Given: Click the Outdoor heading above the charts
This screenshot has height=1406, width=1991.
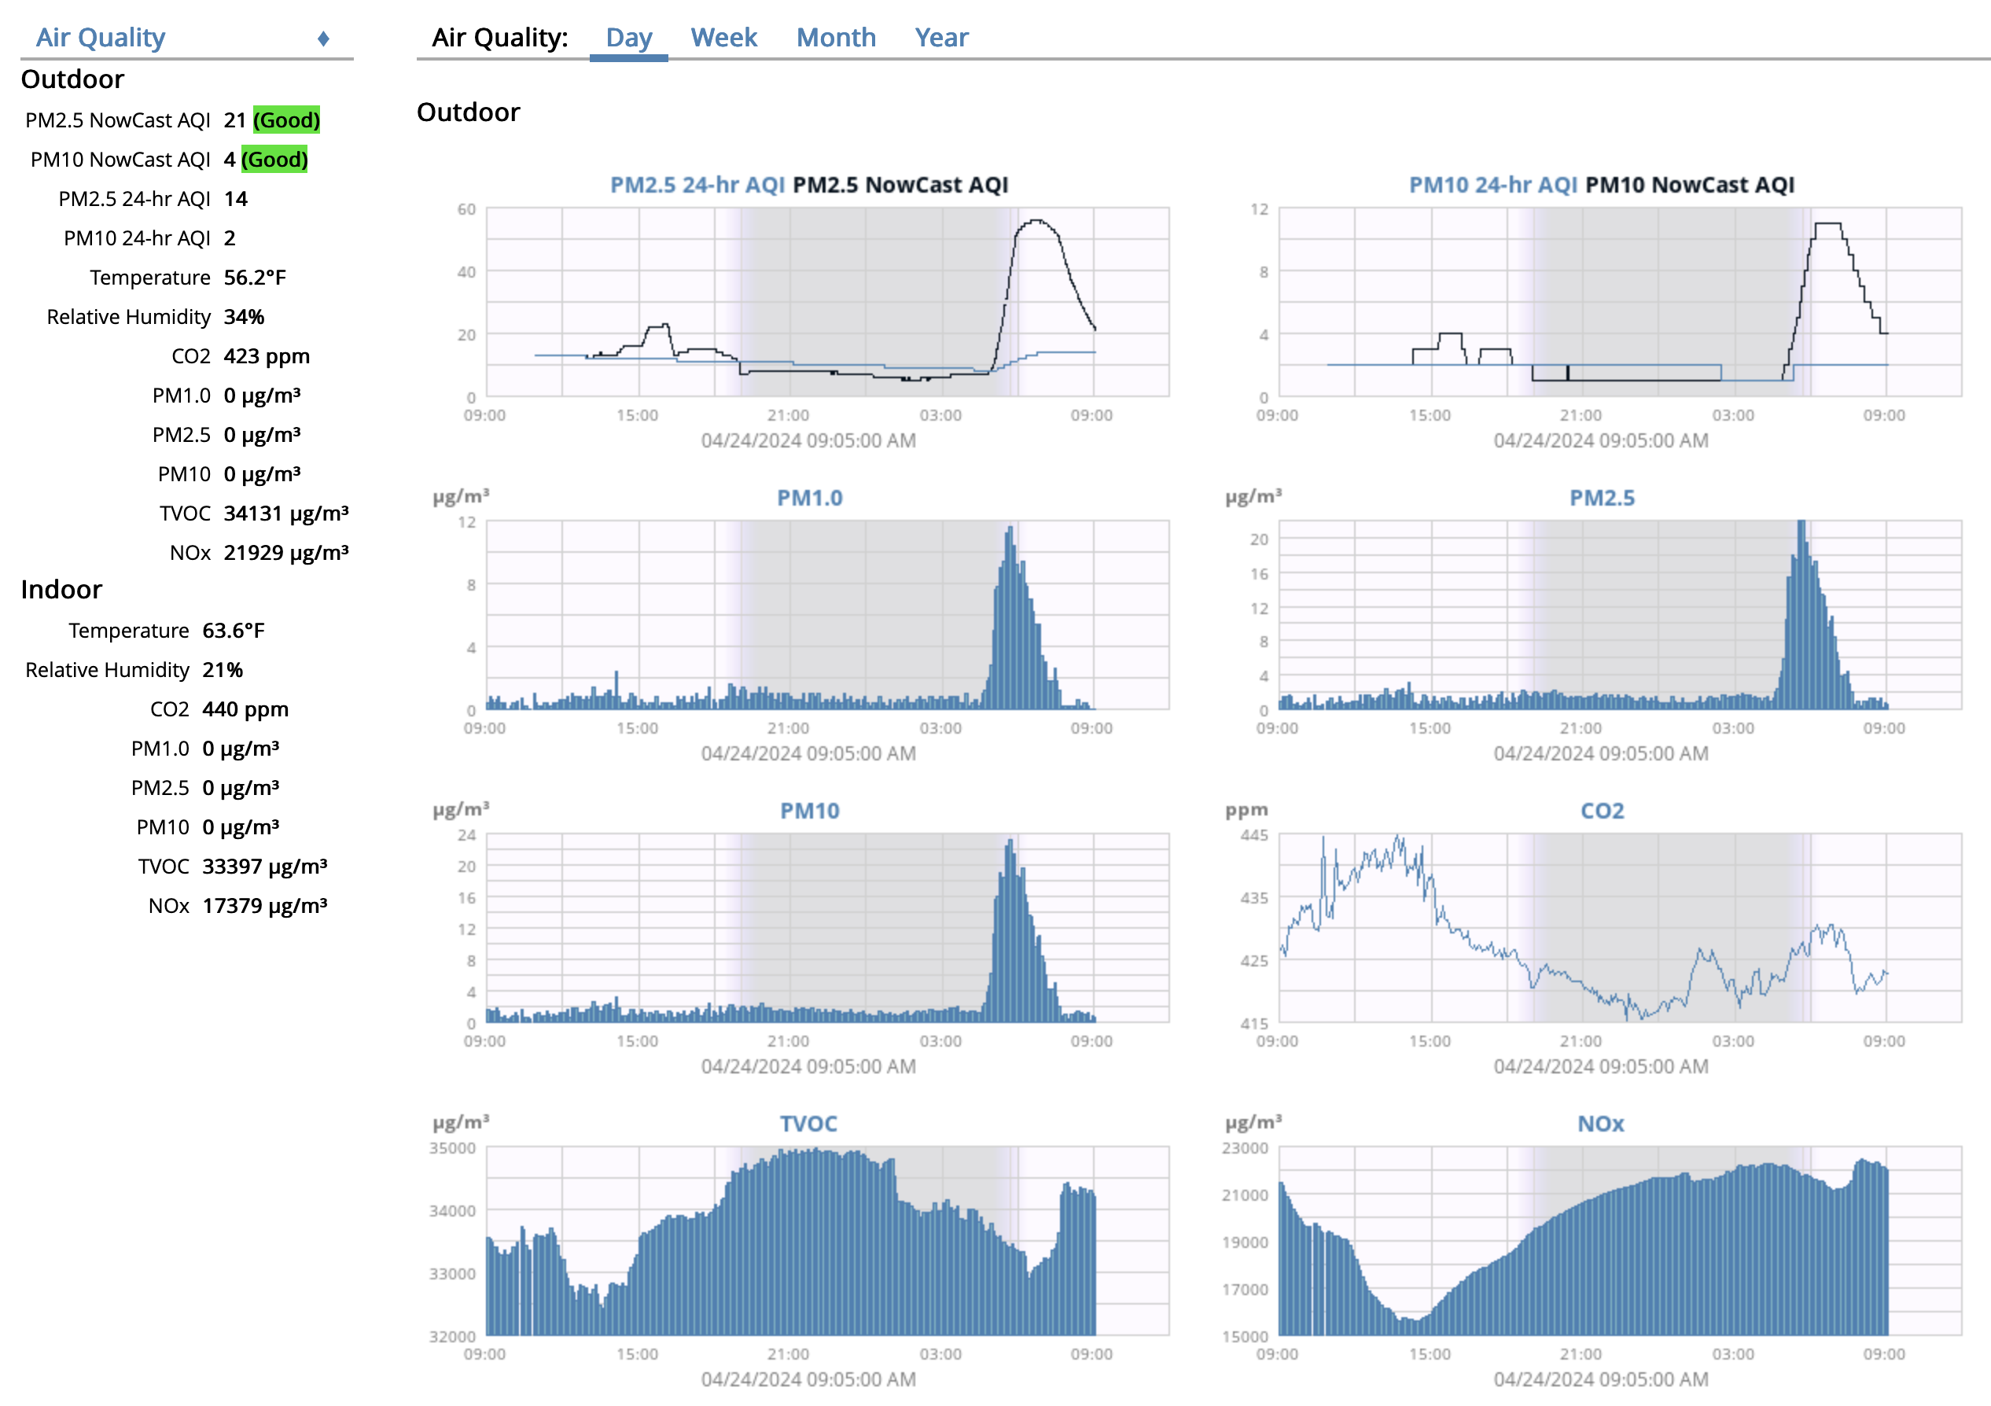Looking at the screenshot, I should [469, 112].
